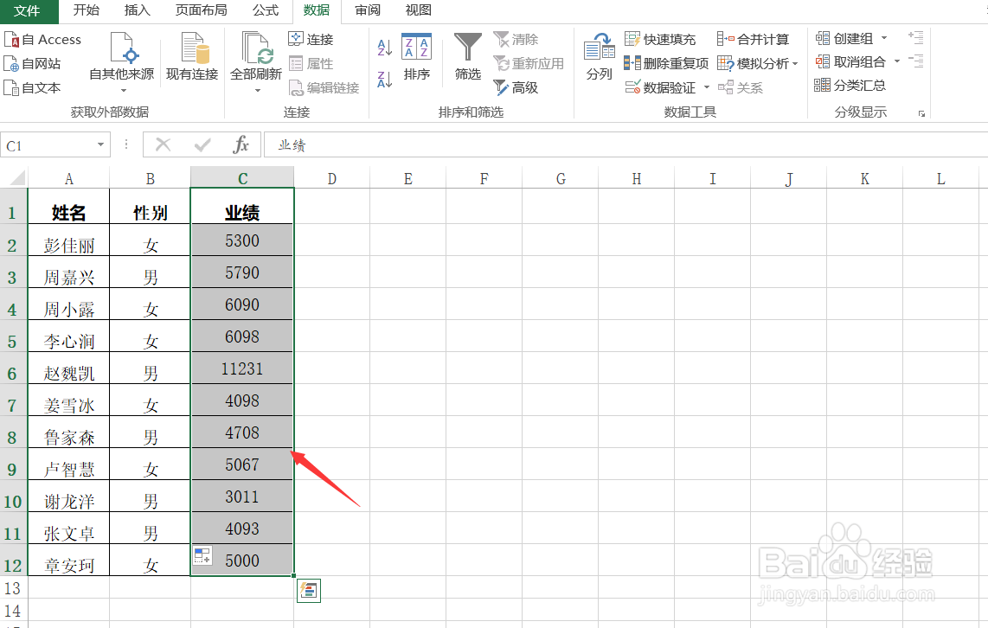The width and height of the screenshot is (988, 628).
Task: Open the Name Box dropdown arrow
Action: (x=101, y=144)
